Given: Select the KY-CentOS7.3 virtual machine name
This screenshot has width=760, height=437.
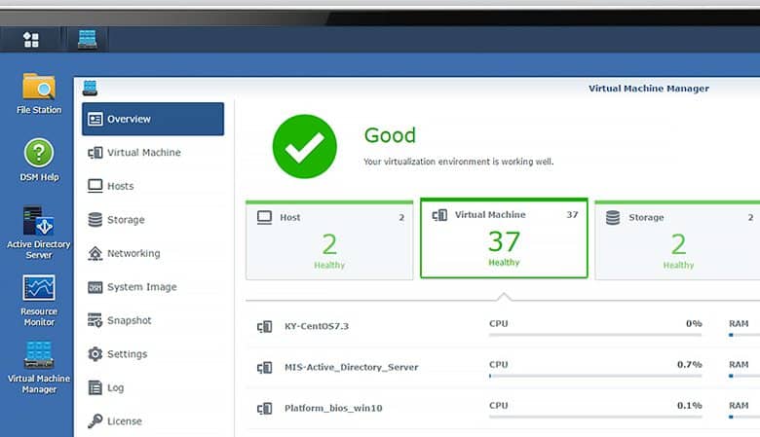Looking at the screenshot, I should (x=317, y=326).
